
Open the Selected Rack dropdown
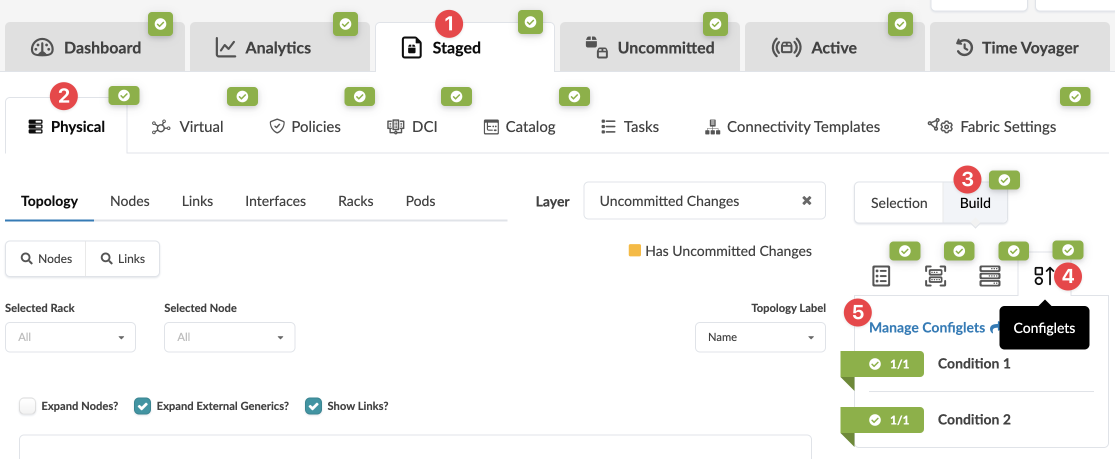click(70, 337)
